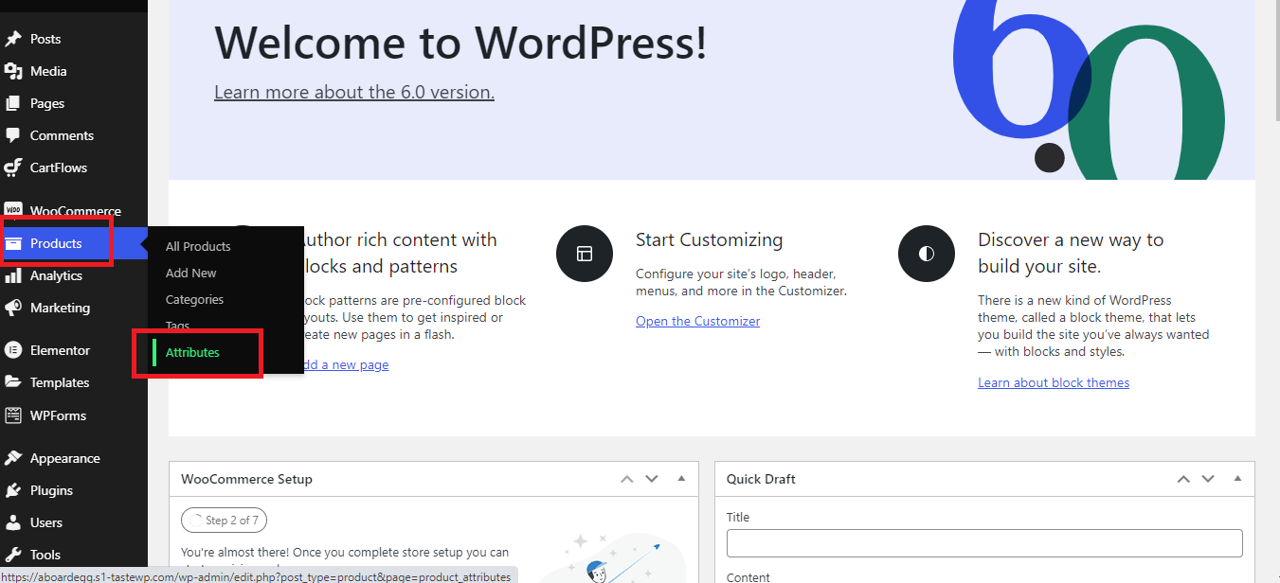Click the Marketing megaphone icon
This screenshot has width=1280, height=583.
point(13,308)
